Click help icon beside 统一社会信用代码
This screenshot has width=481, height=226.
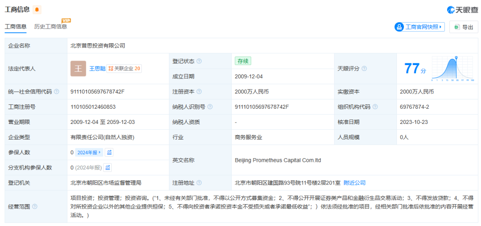[57, 91]
